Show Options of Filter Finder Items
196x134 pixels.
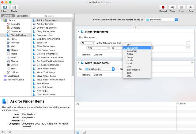pyautogui.click(x=98, y=55)
